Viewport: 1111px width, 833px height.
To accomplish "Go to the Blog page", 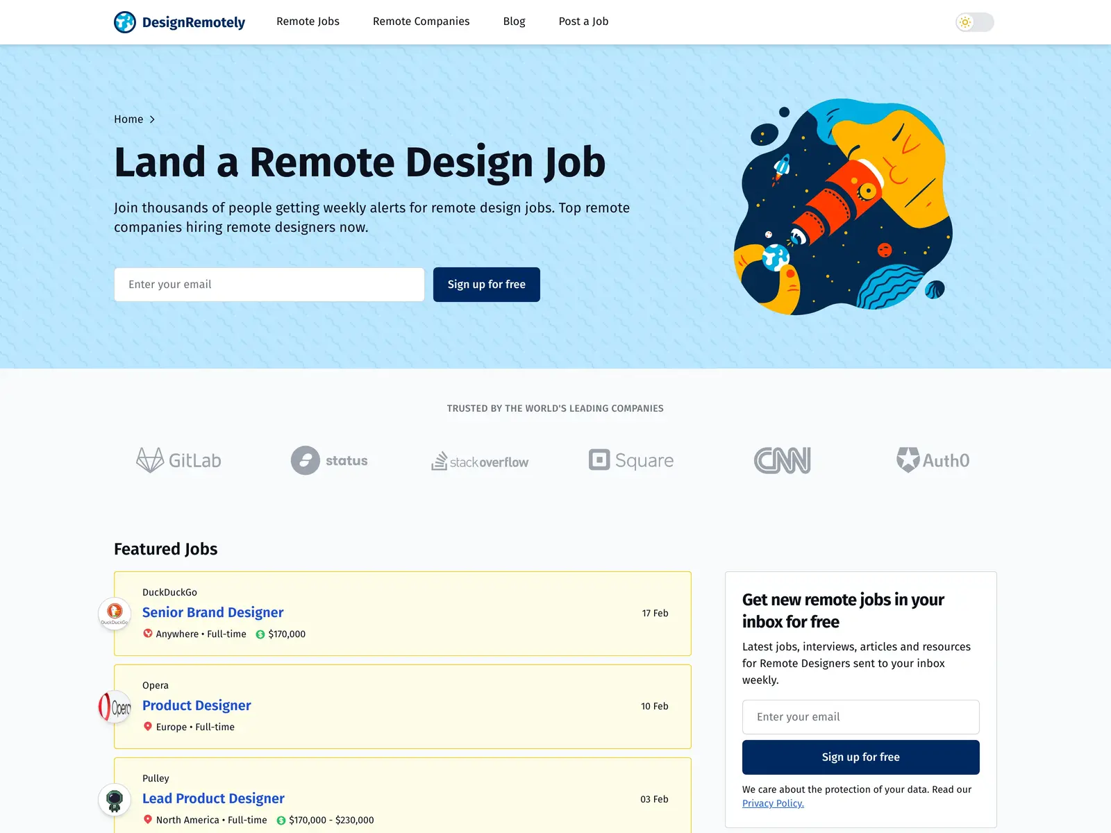I will [x=514, y=22].
